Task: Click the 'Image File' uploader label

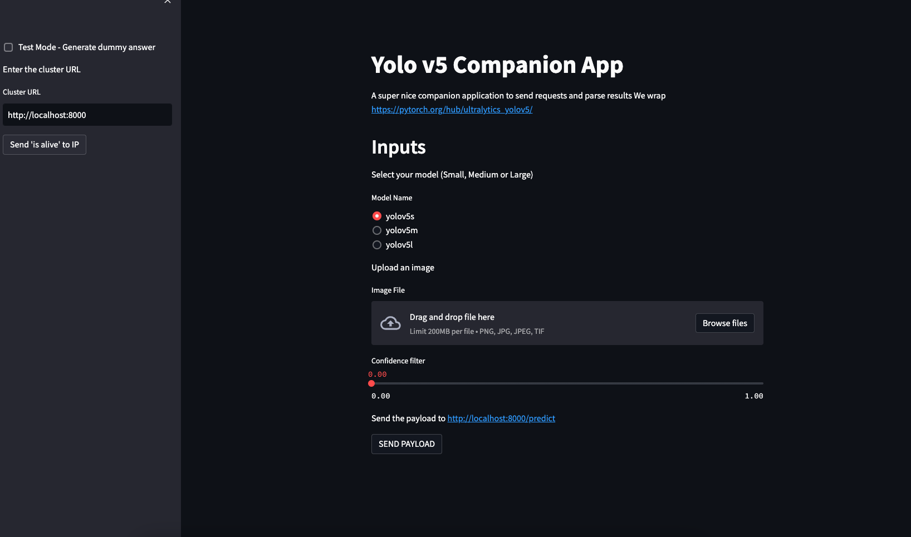Action: (x=388, y=290)
